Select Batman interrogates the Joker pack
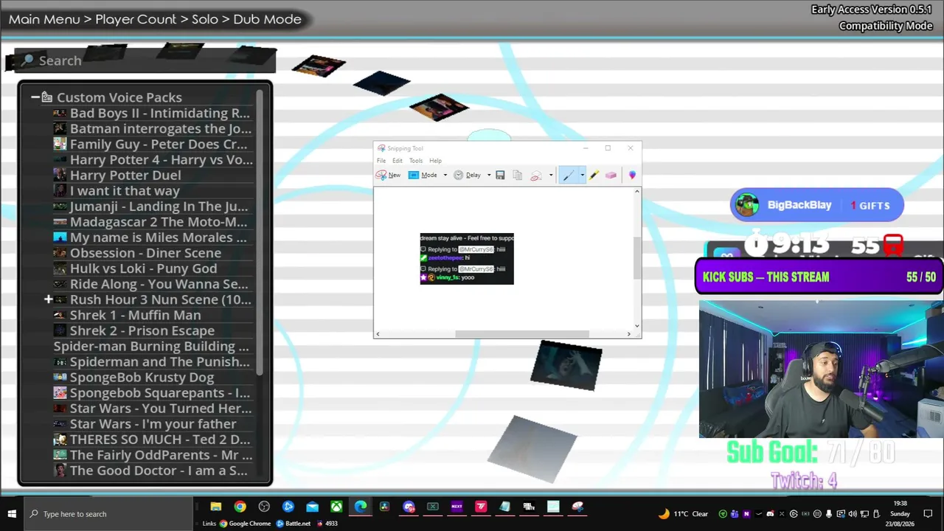 point(152,128)
